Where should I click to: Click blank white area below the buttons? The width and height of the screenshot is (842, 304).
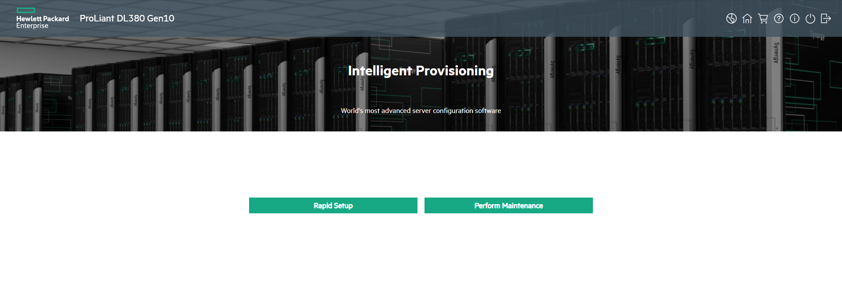(x=421, y=263)
